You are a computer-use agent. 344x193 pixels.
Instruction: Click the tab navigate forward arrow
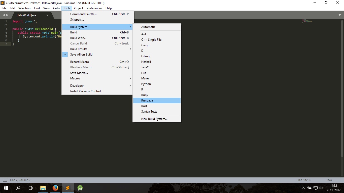(x=7, y=15)
